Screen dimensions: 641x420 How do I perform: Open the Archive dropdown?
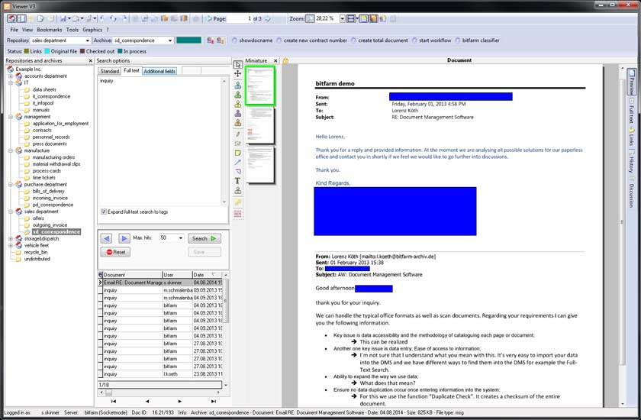[170, 40]
